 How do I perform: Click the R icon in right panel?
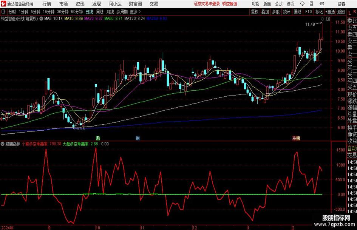(x=354, y=11)
